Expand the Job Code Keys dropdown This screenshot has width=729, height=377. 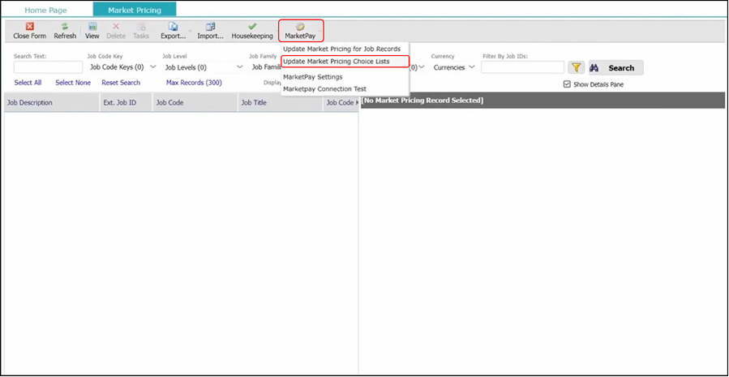(x=122, y=68)
